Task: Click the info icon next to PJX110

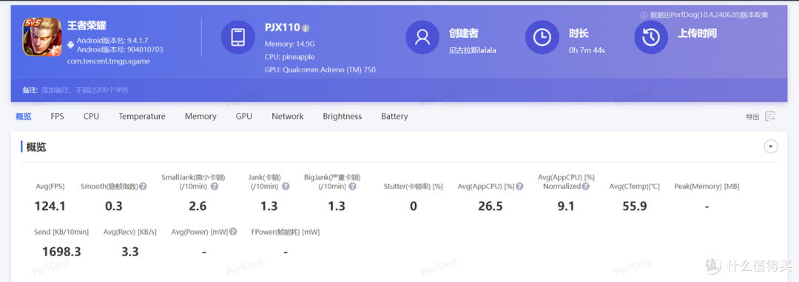Action: [306, 28]
